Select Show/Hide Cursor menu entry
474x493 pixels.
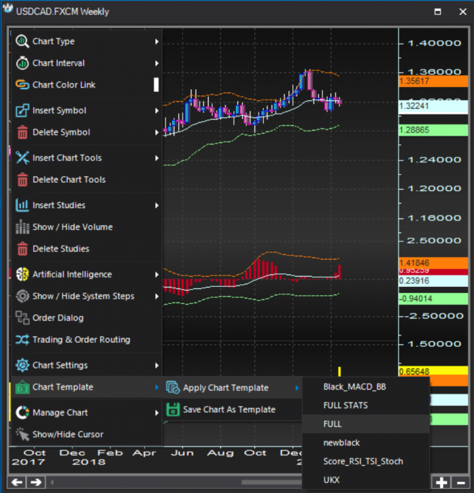87,434
